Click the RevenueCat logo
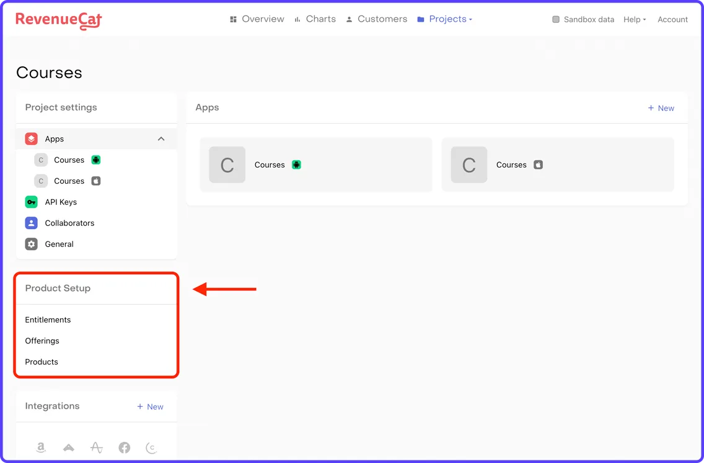This screenshot has width=704, height=463. pos(59,20)
